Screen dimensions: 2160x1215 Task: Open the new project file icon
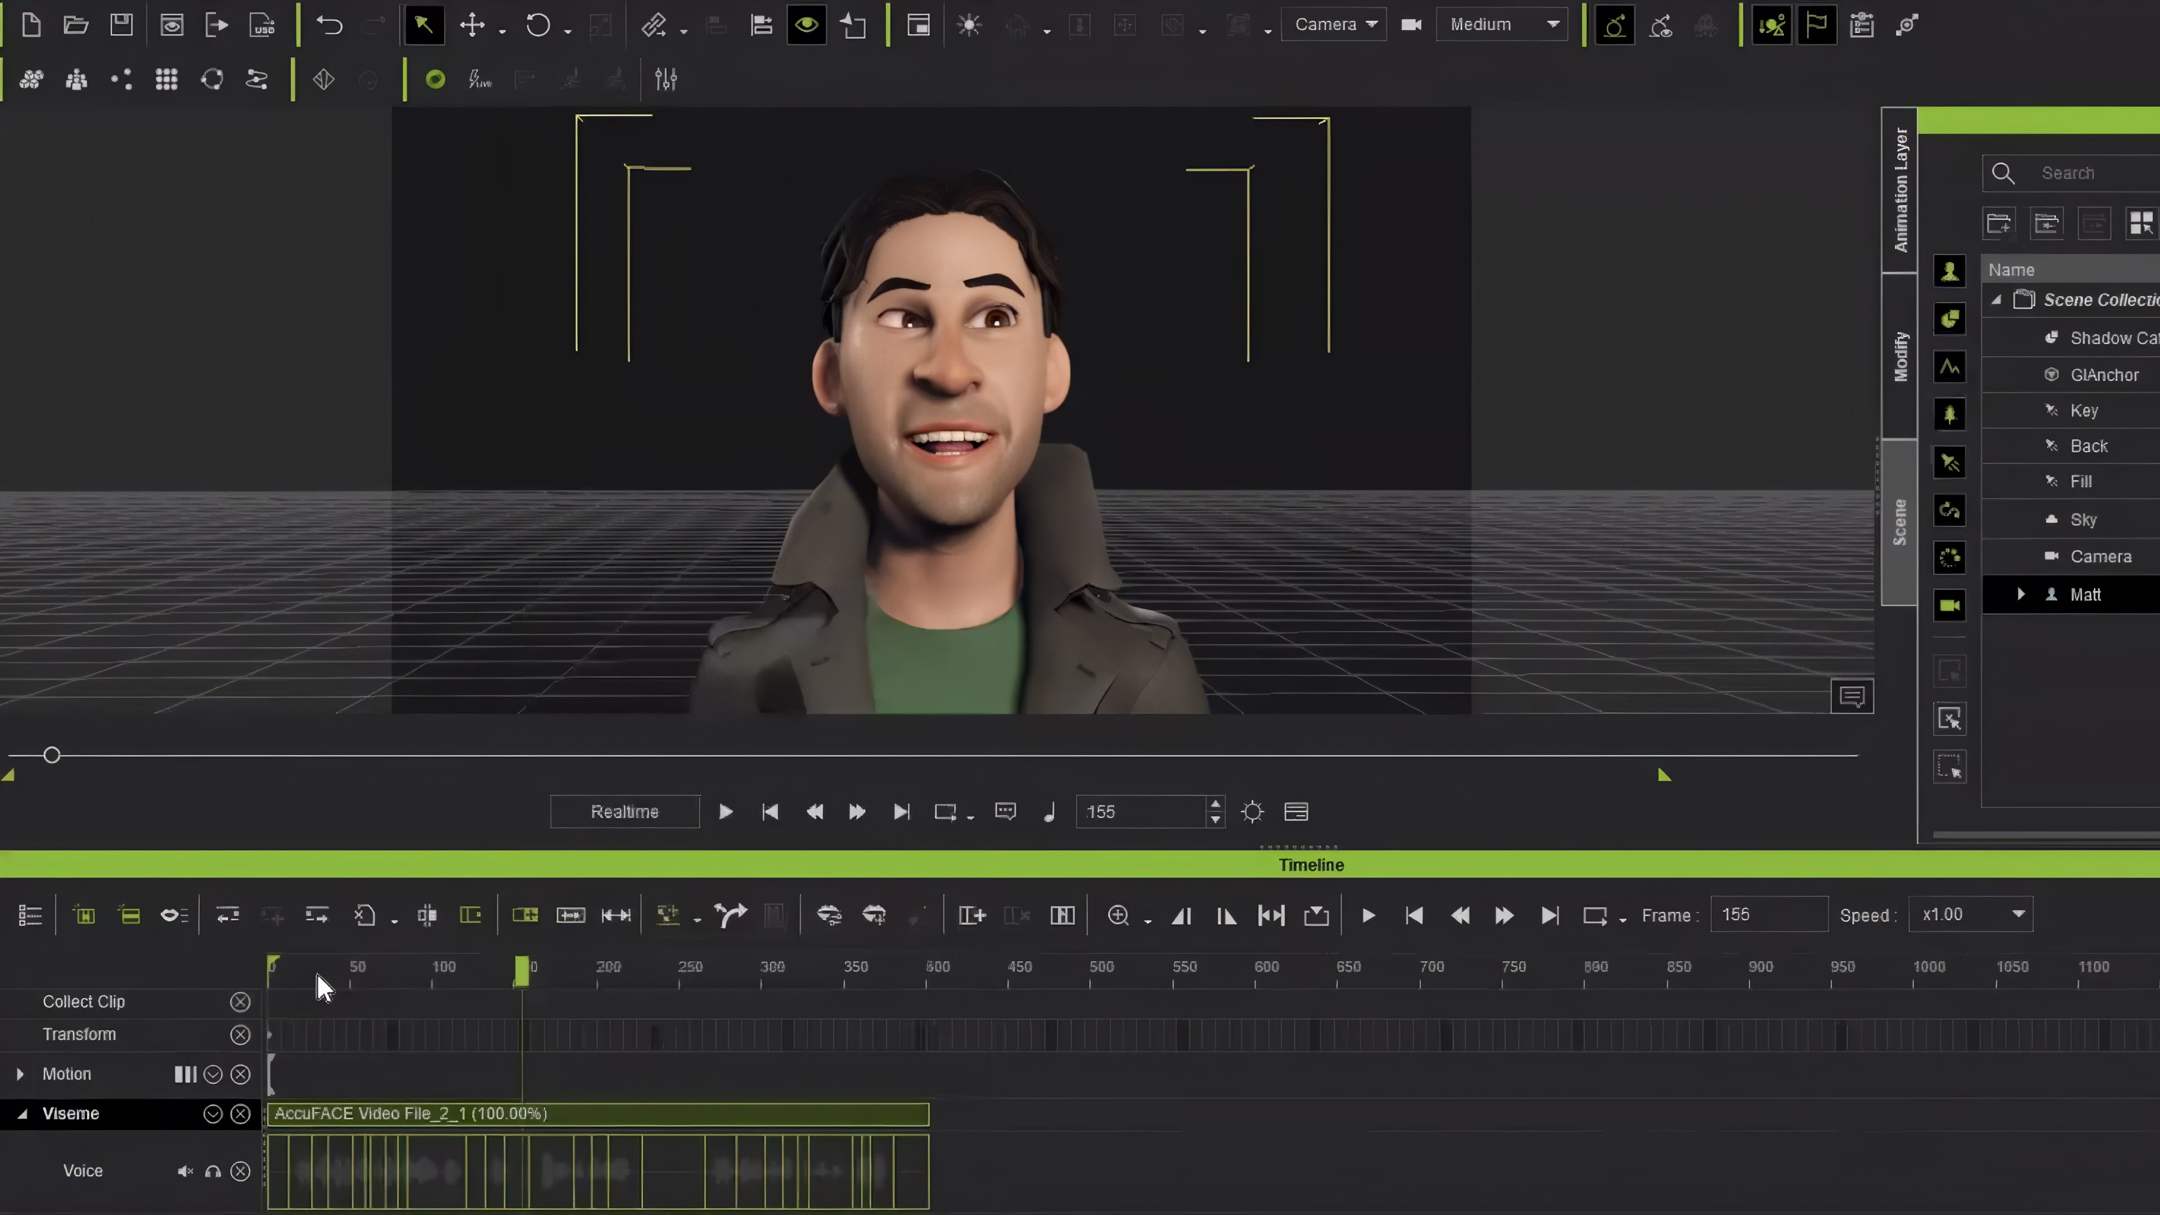(x=31, y=25)
